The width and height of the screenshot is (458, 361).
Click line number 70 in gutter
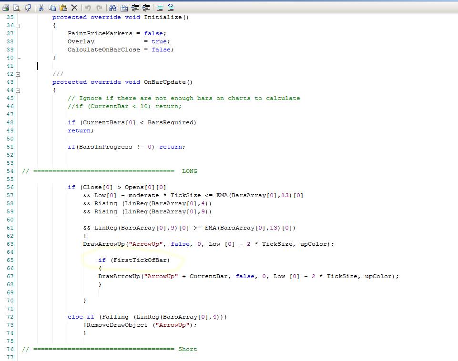click(x=10, y=301)
